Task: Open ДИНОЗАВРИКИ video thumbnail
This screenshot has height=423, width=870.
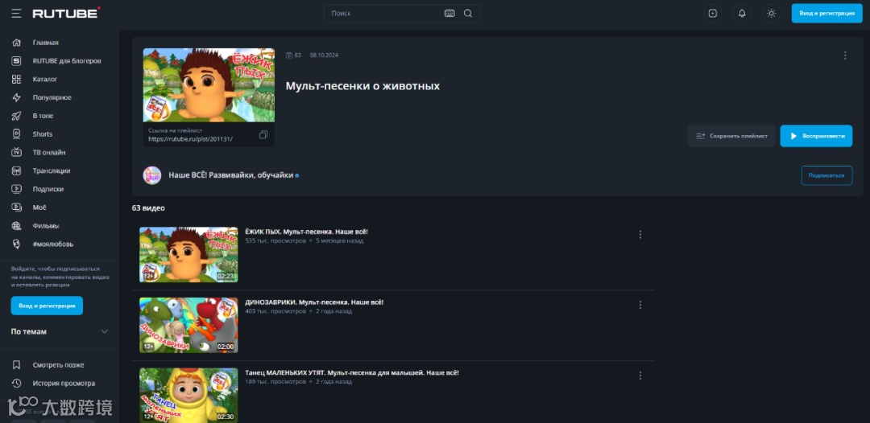Action: pyautogui.click(x=188, y=325)
